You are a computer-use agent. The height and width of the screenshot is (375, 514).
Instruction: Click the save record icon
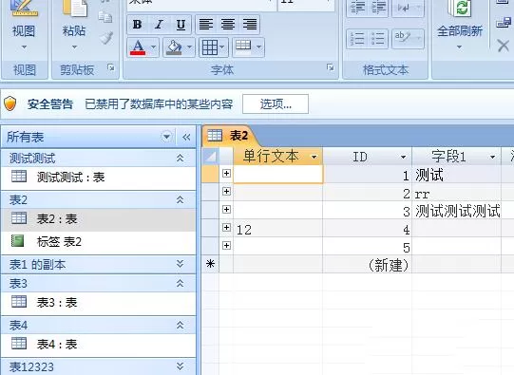pyautogui.click(x=504, y=23)
